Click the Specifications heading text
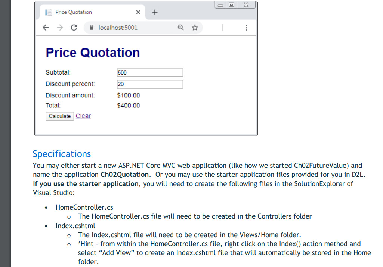Screen dimensions: 383x267 pos(61,154)
